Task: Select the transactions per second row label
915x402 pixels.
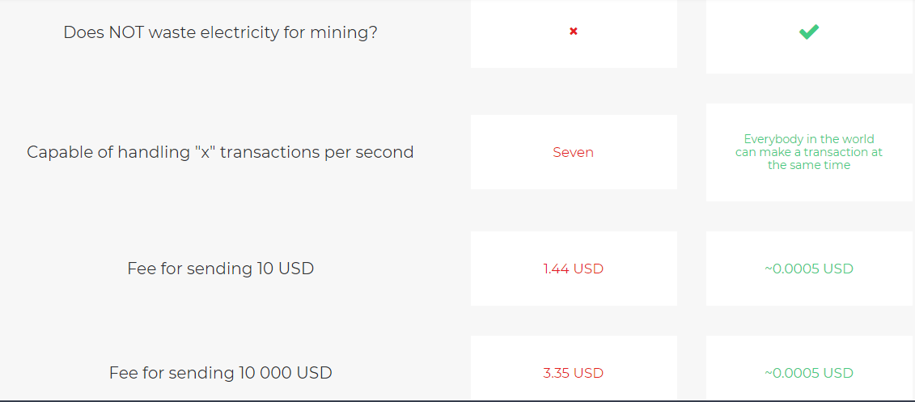Action: coord(220,152)
